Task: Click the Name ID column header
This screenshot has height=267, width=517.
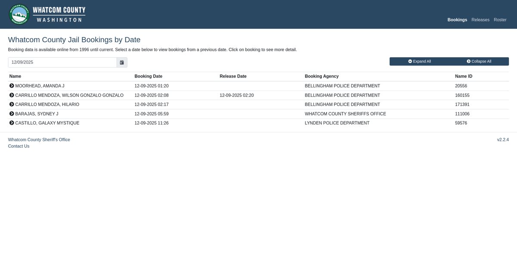Action: pos(464,77)
